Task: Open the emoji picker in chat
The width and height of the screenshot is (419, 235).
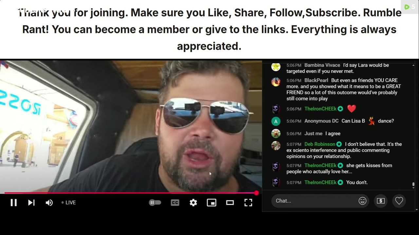Action: (362, 201)
